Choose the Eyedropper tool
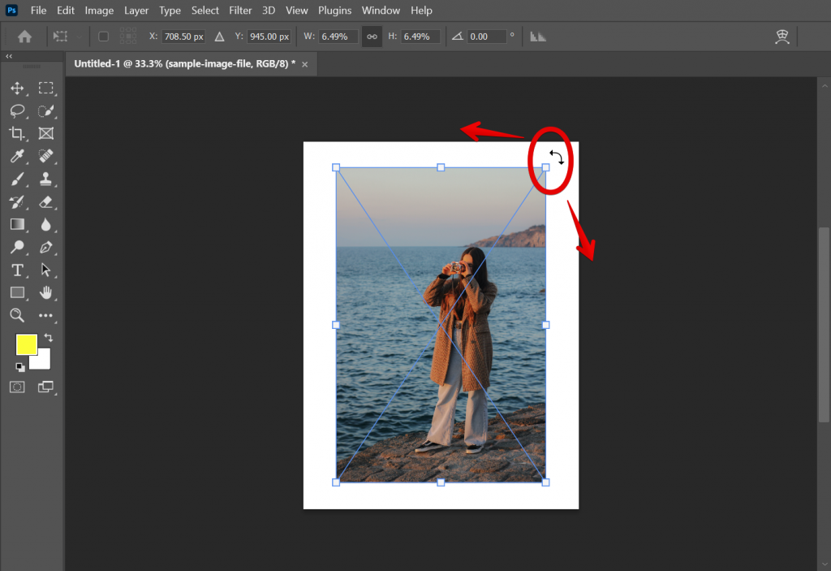The width and height of the screenshot is (831, 571). [18, 156]
